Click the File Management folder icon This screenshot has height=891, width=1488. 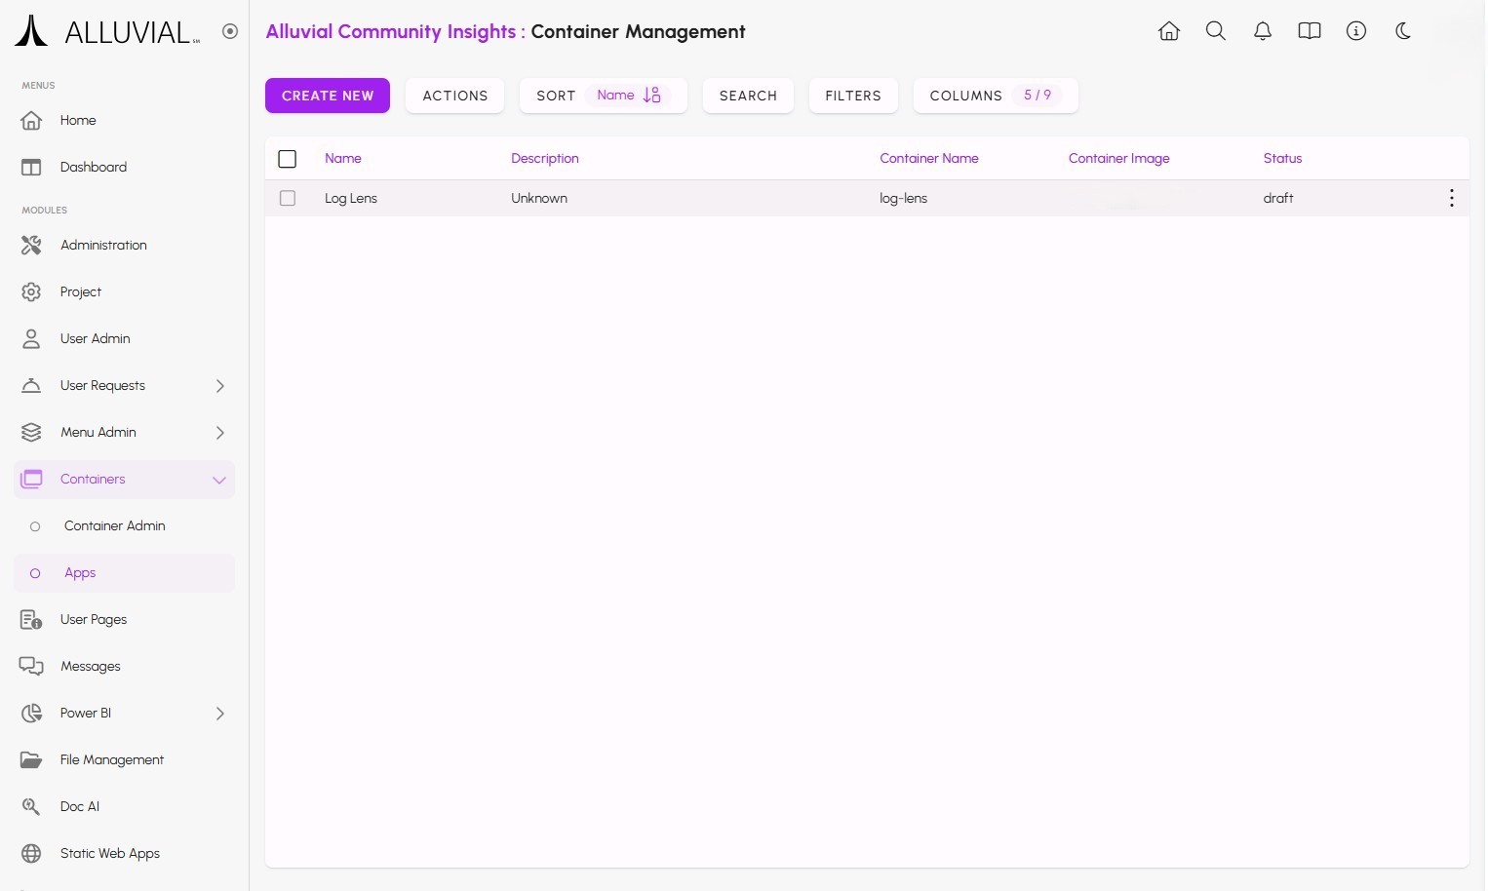click(31, 760)
